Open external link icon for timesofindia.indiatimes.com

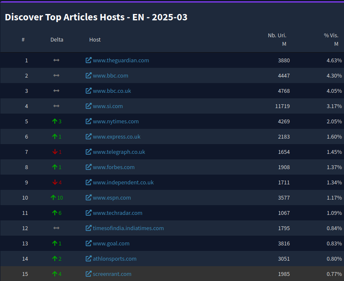point(88,228)
